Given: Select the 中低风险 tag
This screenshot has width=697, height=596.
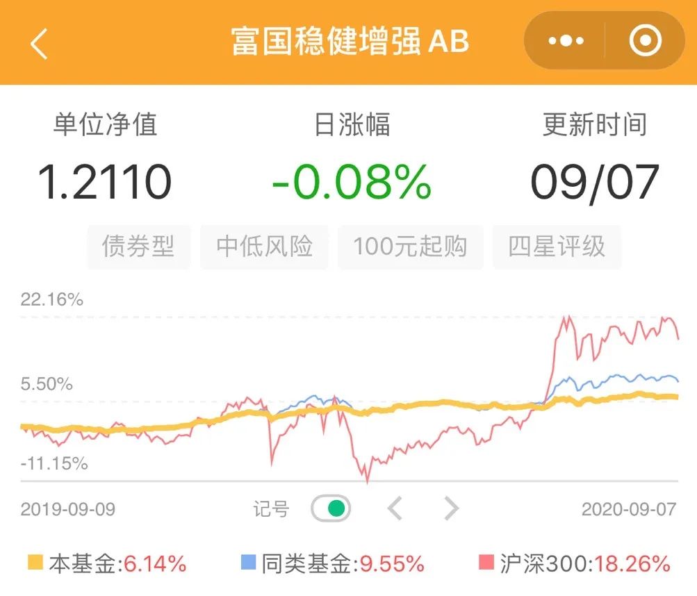Looking at the screenshot, I should pyautogui.click(x=264, y=246).
